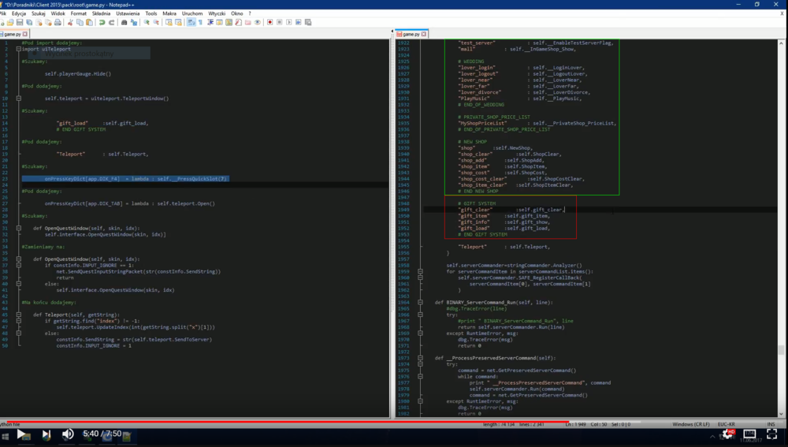Collapse the fold at line 31 OpenQuestWindow
788x447 pixels.
tap(19, 229)
